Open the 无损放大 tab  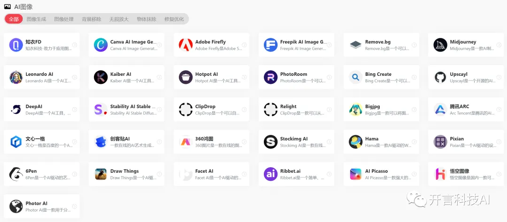[119, 19]
